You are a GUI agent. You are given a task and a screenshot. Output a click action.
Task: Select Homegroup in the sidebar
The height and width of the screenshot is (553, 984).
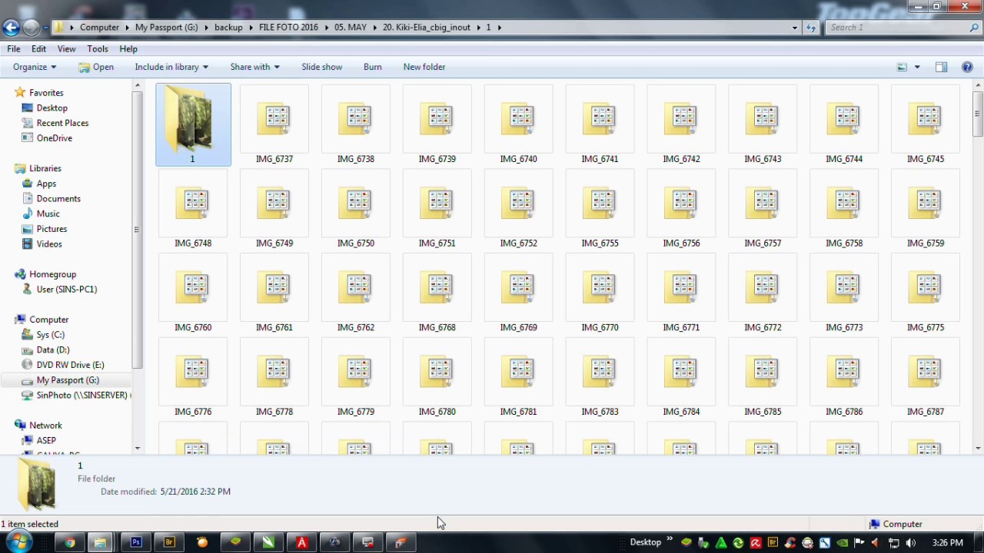pos(52,274)
